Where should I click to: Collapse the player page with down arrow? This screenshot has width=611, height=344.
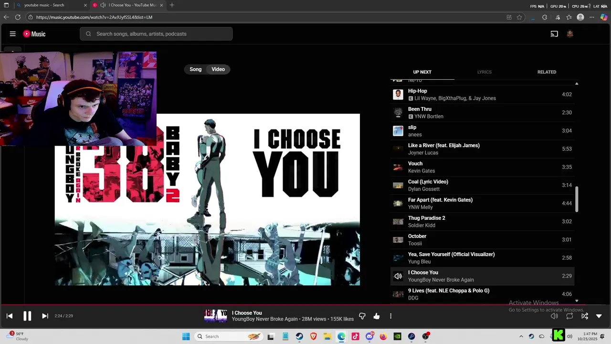(x=599, y=316)
